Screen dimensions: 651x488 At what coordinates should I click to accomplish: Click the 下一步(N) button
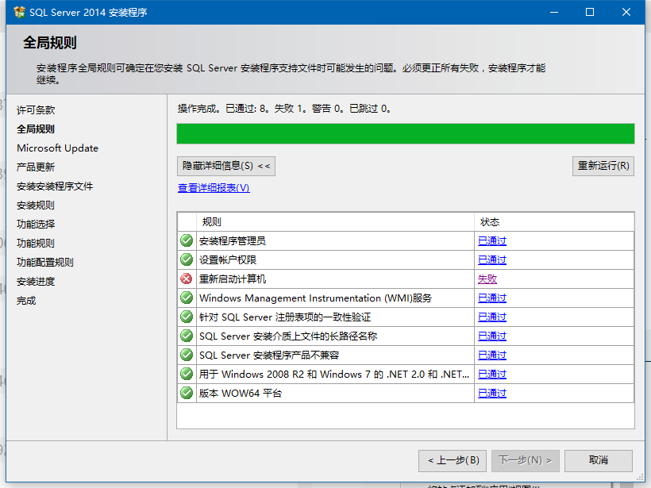click(x=526, y=460)
